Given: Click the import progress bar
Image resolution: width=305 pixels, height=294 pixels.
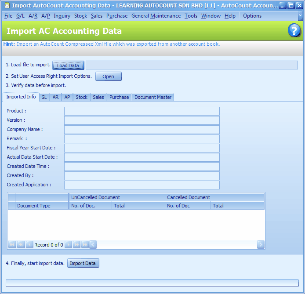Looking at the screenshot, I should coord(152,283).
